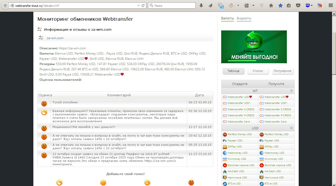Click the ABE shield extension icon
Viewport: 336px width, 186px height.
tap(308, 6)
